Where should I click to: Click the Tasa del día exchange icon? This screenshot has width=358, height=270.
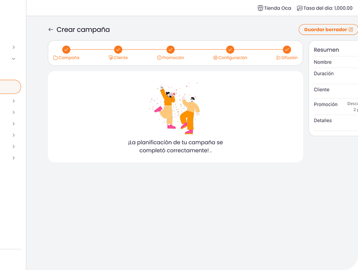click(x=300, y=8)
